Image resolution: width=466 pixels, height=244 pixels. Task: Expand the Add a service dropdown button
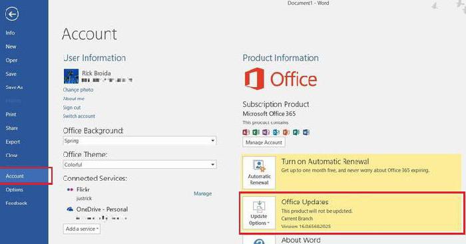tap(82, 229)
